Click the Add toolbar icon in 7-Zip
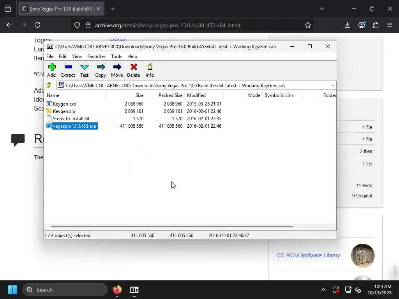Image resolution: width=399 pixels, height=299 pixels. coord(52,70)
